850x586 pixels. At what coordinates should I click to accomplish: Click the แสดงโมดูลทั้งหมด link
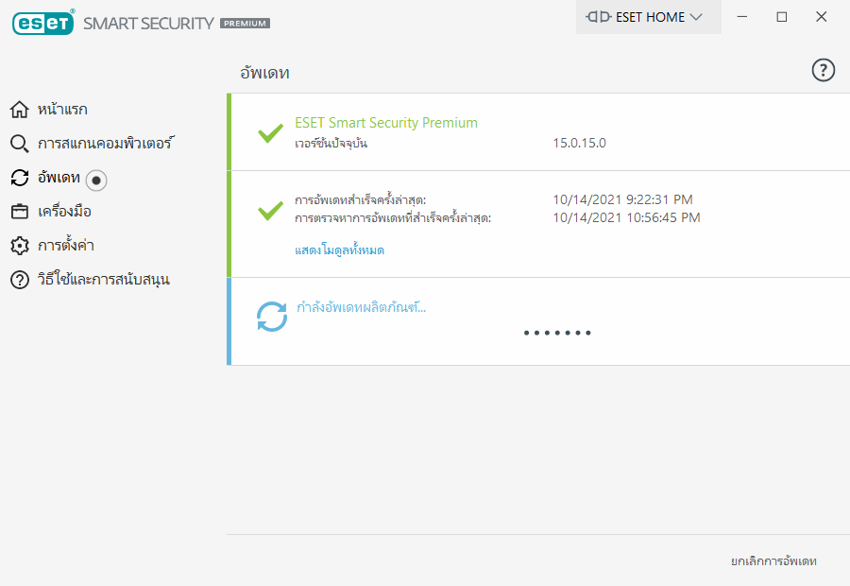339,250
